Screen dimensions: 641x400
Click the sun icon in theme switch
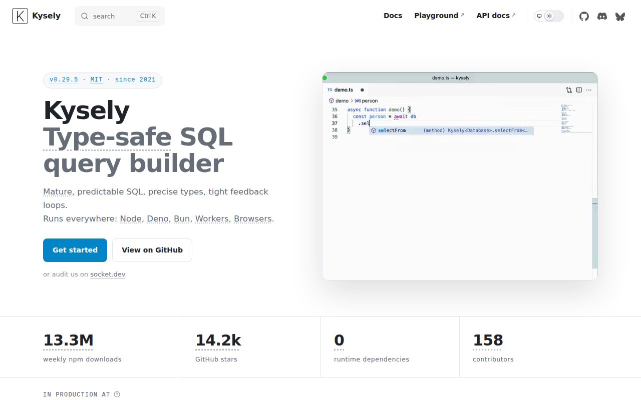pyautogui.click(x=549, y=16)
